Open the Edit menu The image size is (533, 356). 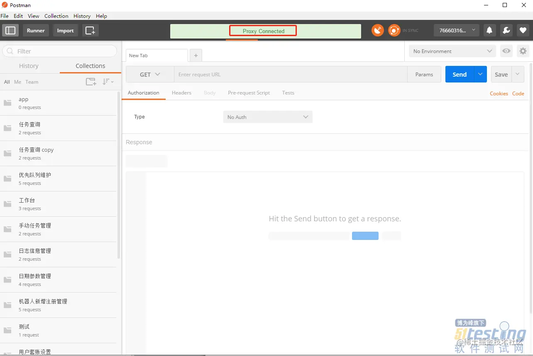pyautogui.click(x=18, y=16)
